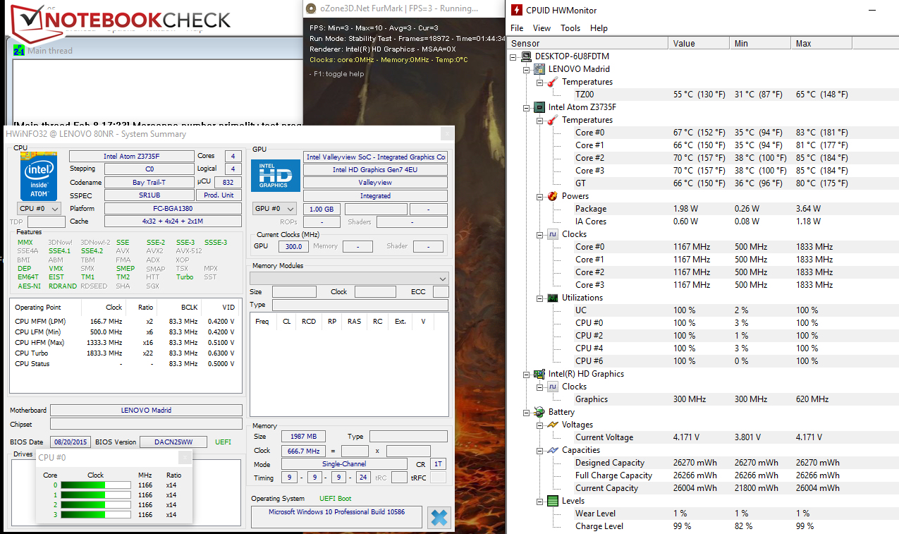
Task: Click the capacity icon beside Capacities
Action: point(554,450)
